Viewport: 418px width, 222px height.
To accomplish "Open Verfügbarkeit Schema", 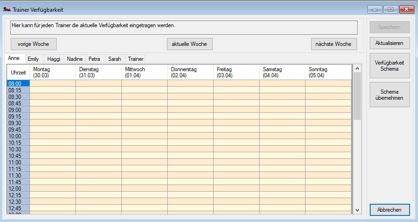I will [x=389, y=66].
